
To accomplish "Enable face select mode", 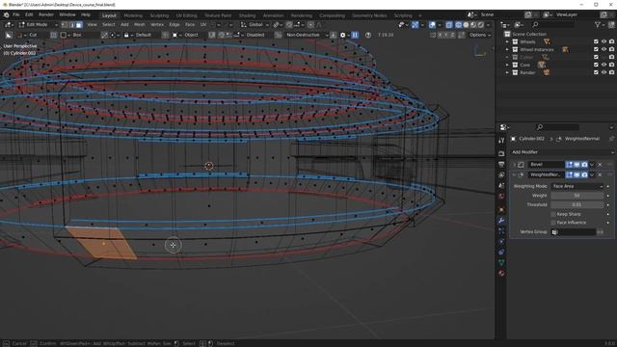I will point(79,25).
